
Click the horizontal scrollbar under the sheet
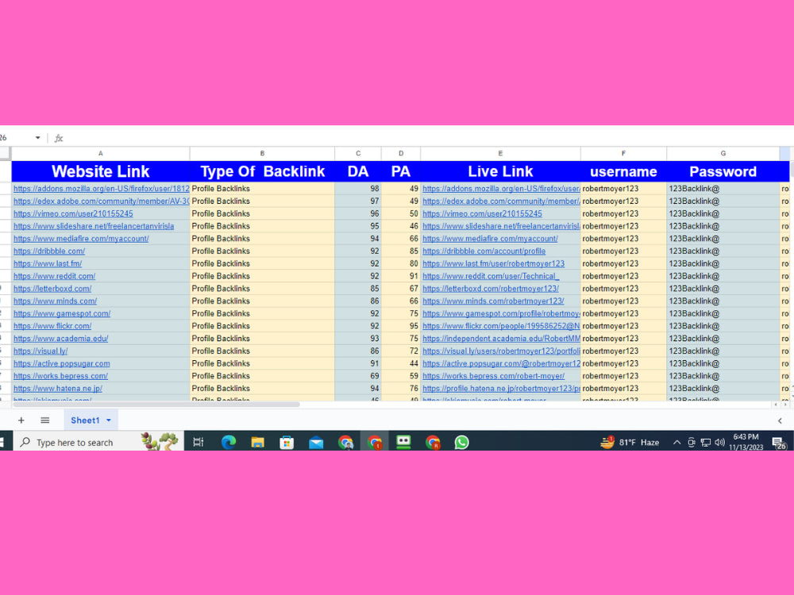pos(156,405)
